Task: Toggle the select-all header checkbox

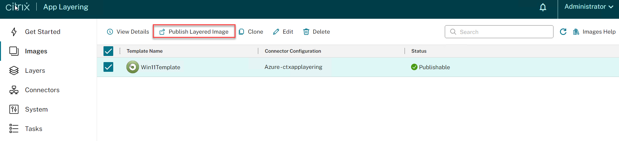Action: pos(108,51)
